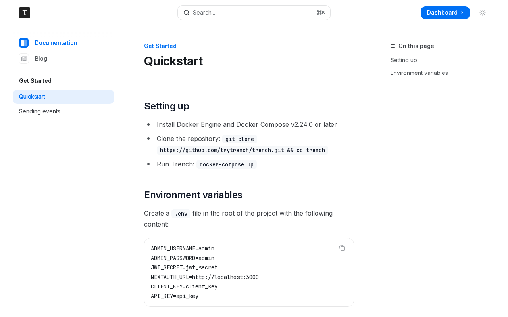508x317 pixels.
Task: Click the search magnifier icon
Action: [x=187, y=13]
